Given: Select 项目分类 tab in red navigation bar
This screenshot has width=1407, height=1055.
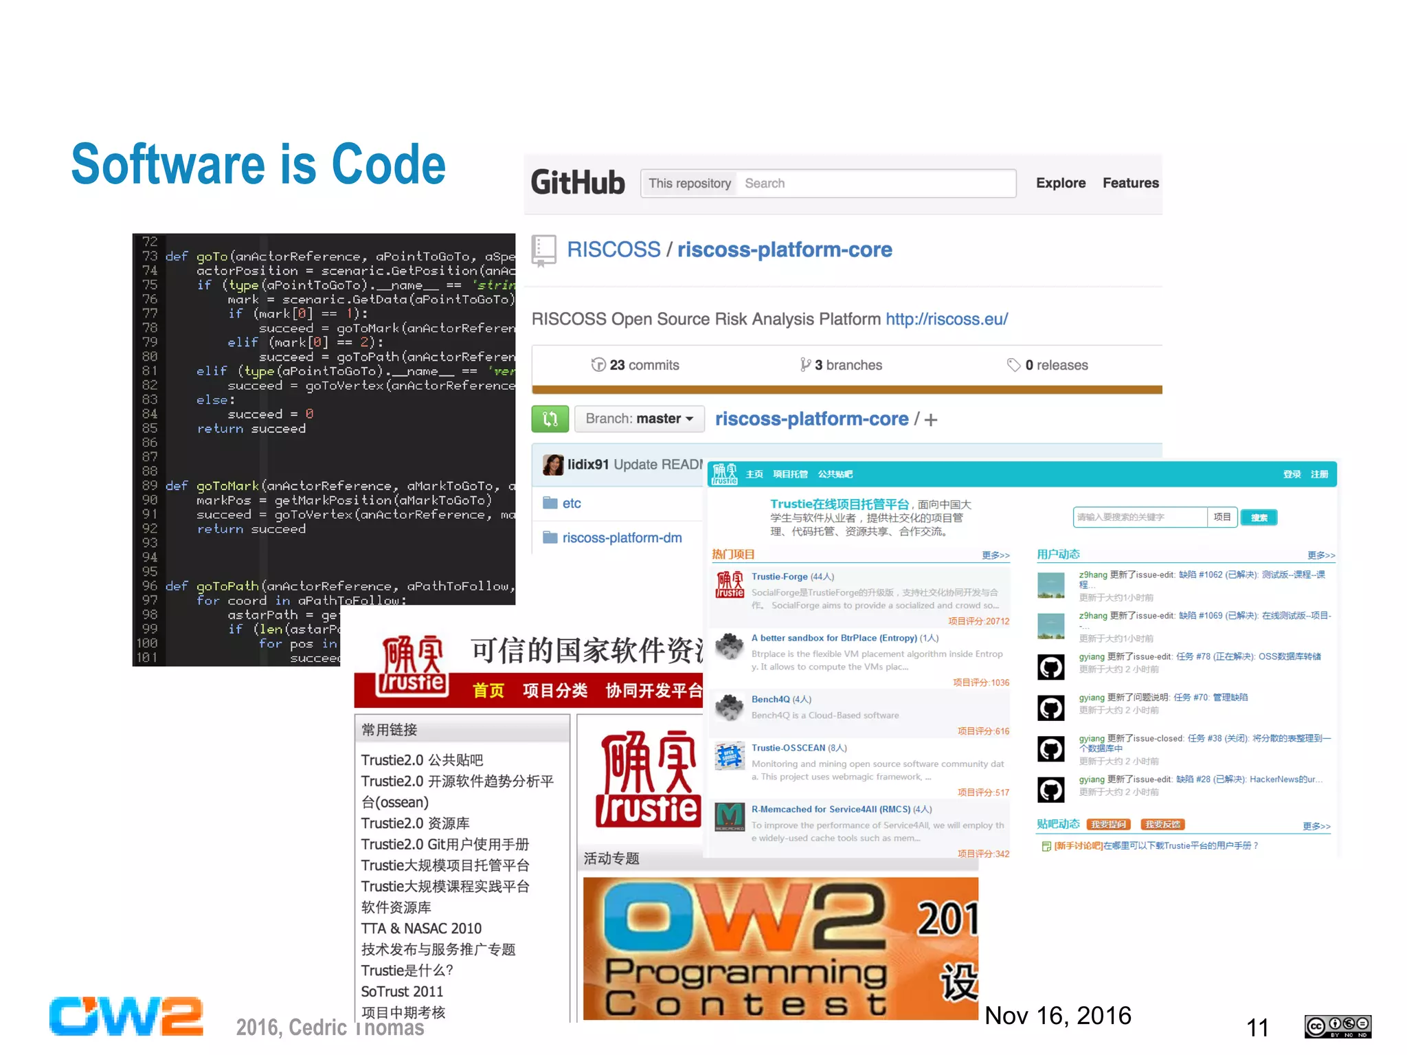Looking at the screenshot, I should click(x=555, y=690).
